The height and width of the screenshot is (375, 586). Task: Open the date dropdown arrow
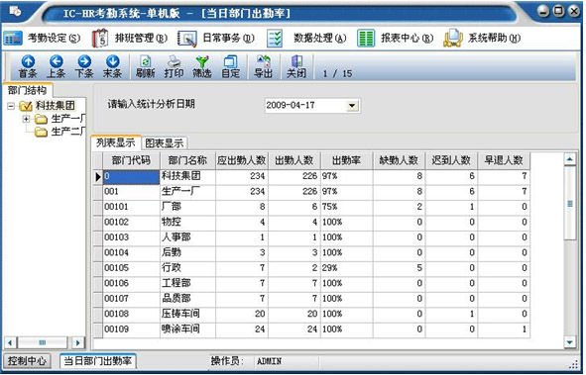click(352, 106)
